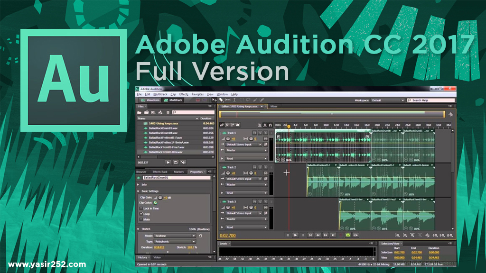Expand the Info section in Properties
Screen dimensions: 486x273
pyautogui.click(x=138, y=184)
